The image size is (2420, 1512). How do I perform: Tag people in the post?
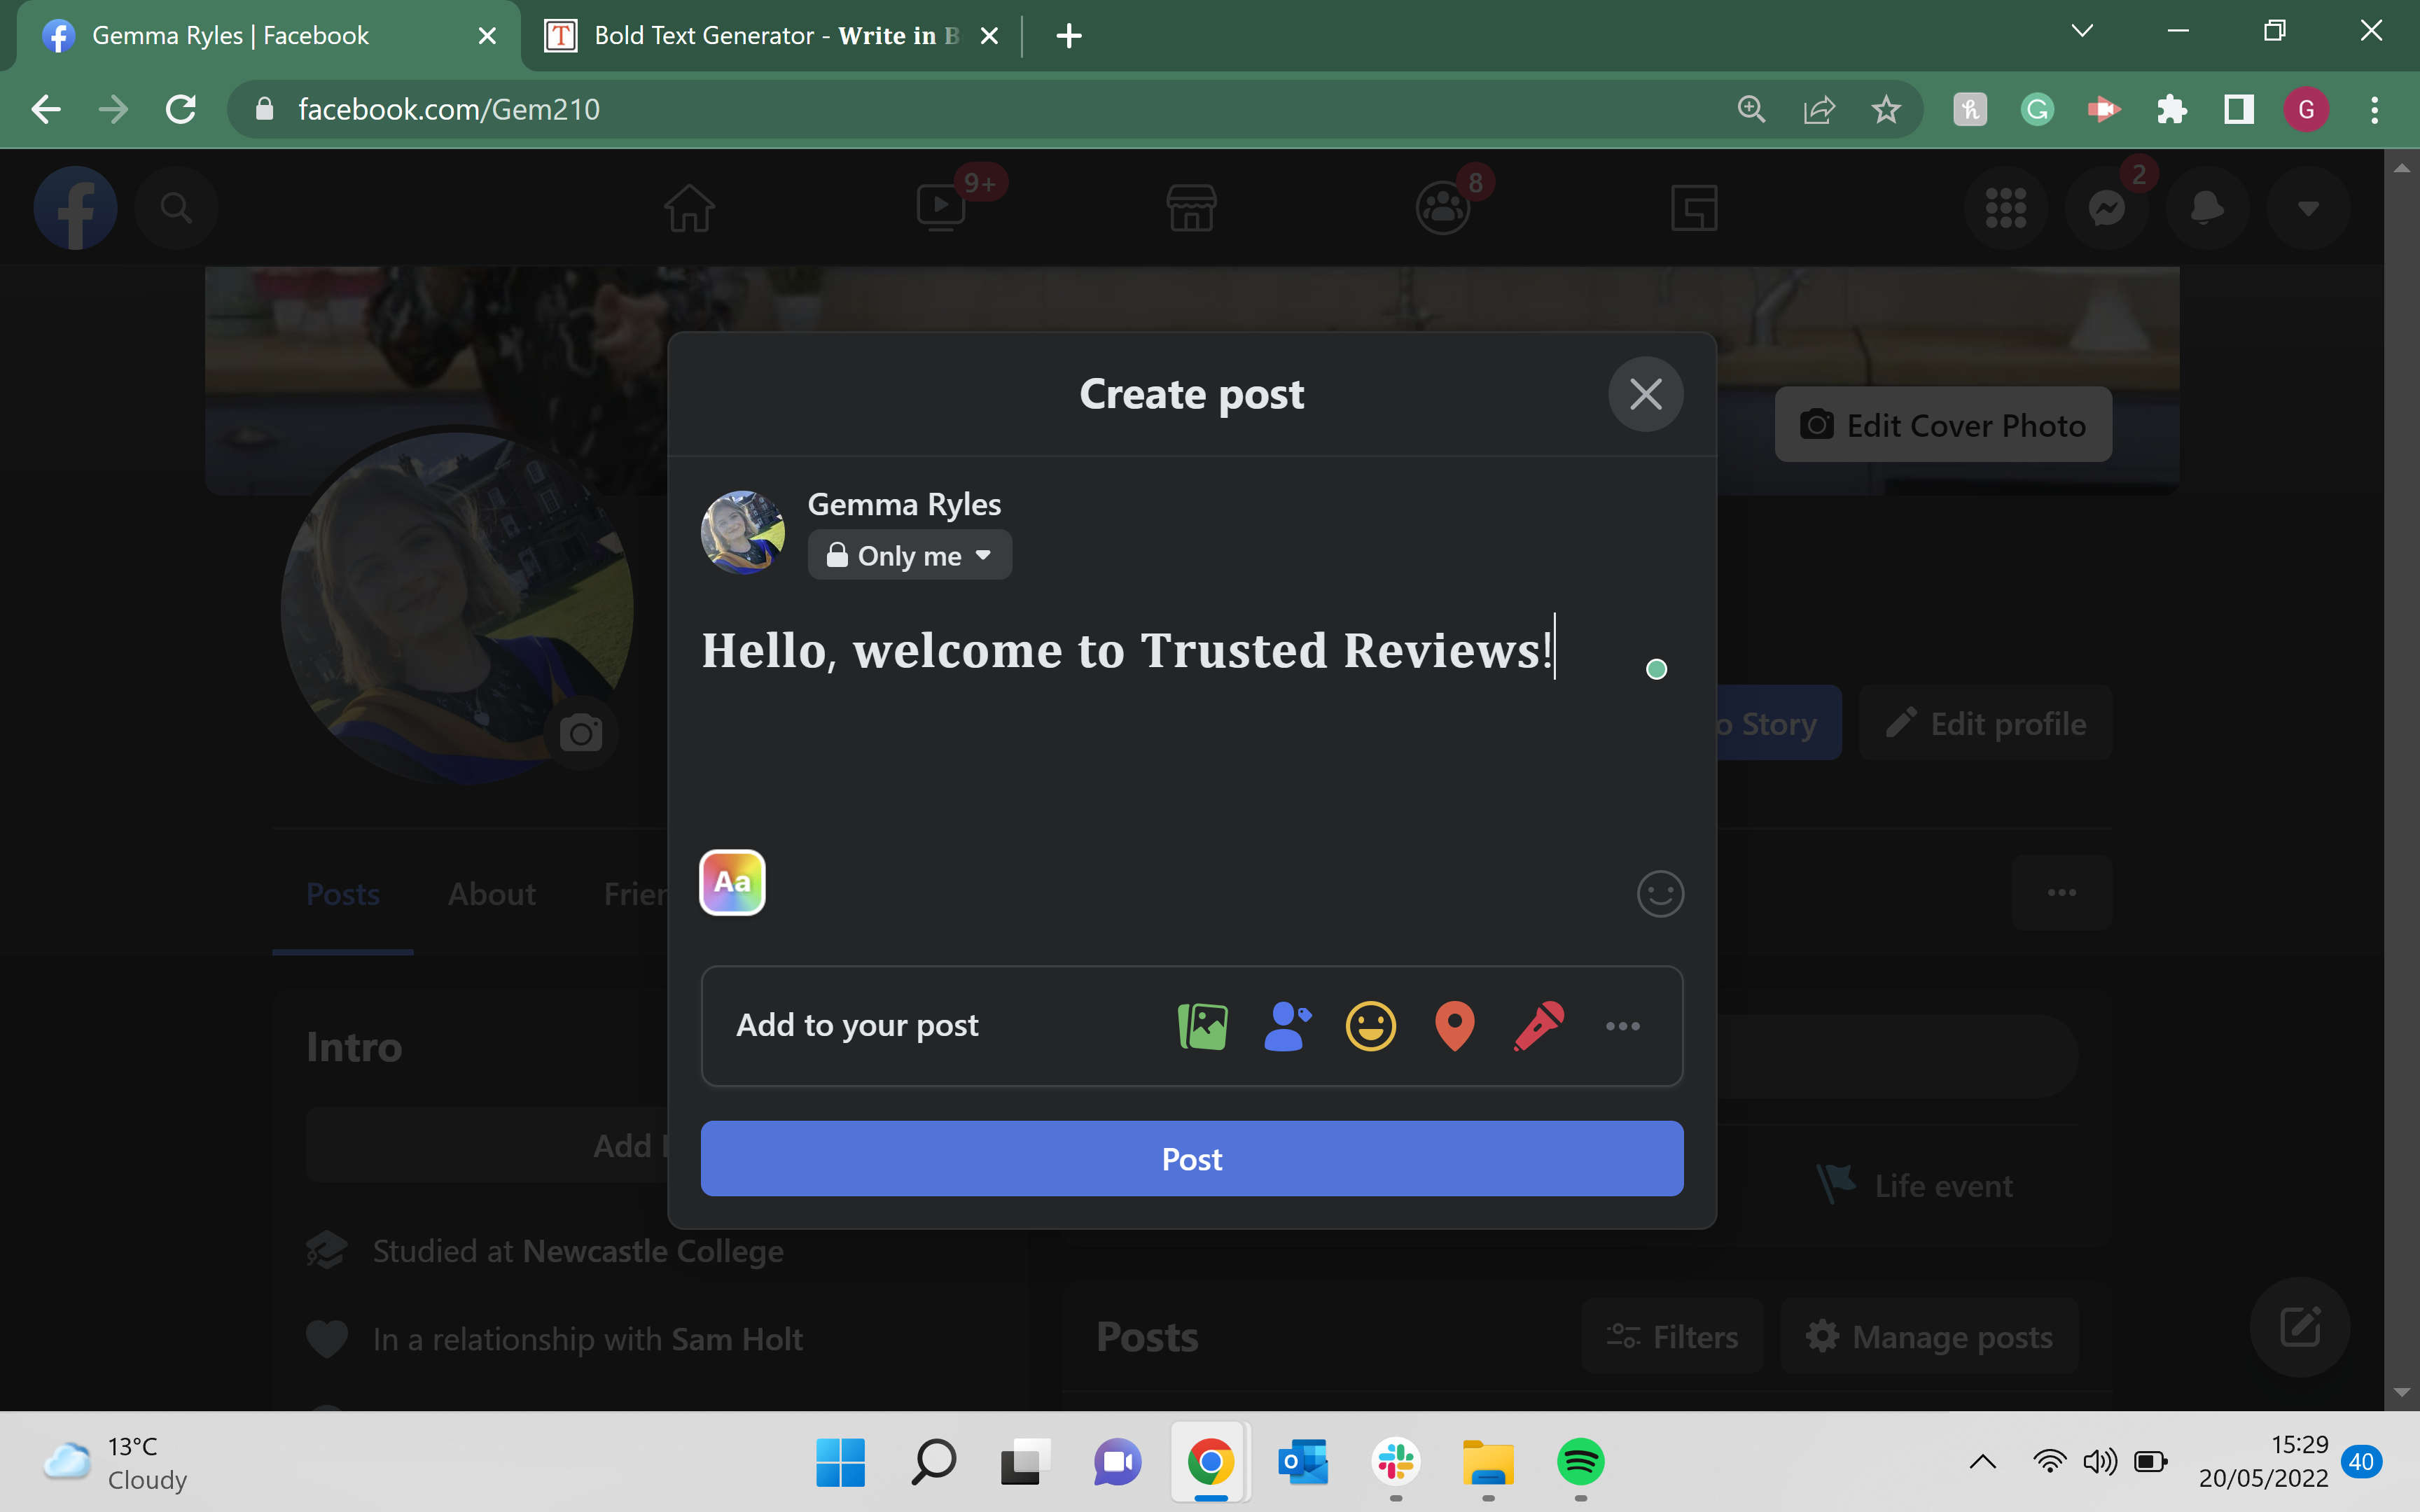coord(1287,1026)
